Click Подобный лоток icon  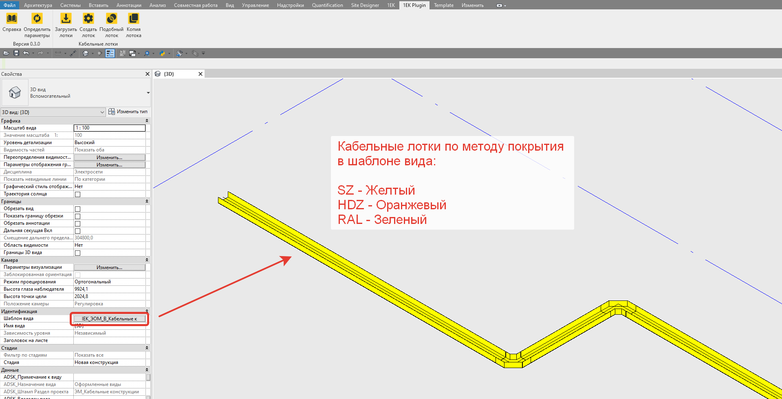tap(111, 19)
